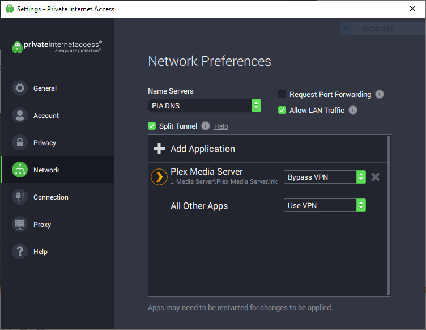Switch to the Network settings tab

pyautogui.click(x=46, y=170)
